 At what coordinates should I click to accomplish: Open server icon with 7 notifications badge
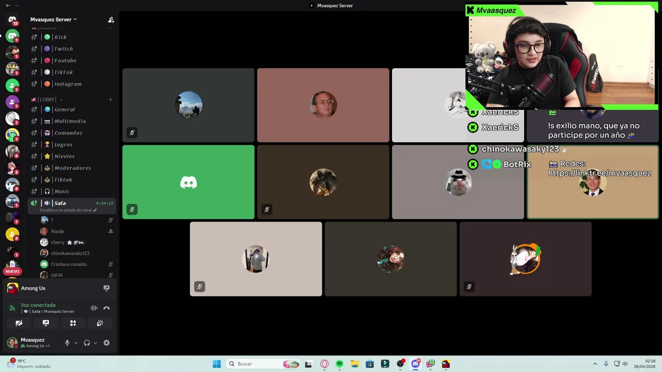[x=12, y=218]
